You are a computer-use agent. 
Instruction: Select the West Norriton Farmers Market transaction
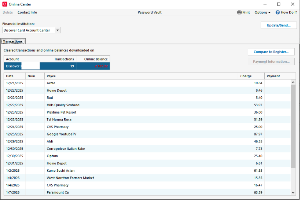tap(147, 178)
